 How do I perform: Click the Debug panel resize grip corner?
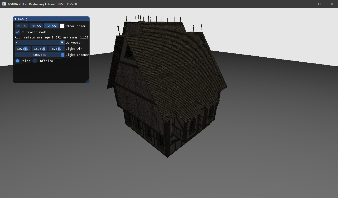point(88,81)
